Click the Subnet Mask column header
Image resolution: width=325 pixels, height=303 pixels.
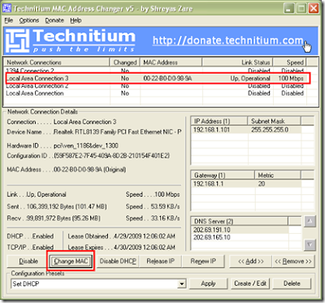coord(274,121)
